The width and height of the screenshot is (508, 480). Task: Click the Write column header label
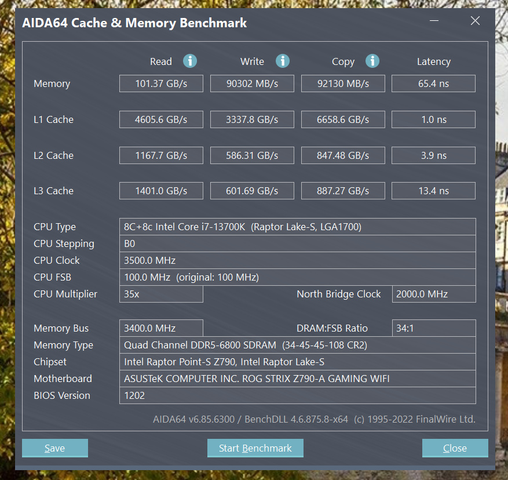point(252,61)
